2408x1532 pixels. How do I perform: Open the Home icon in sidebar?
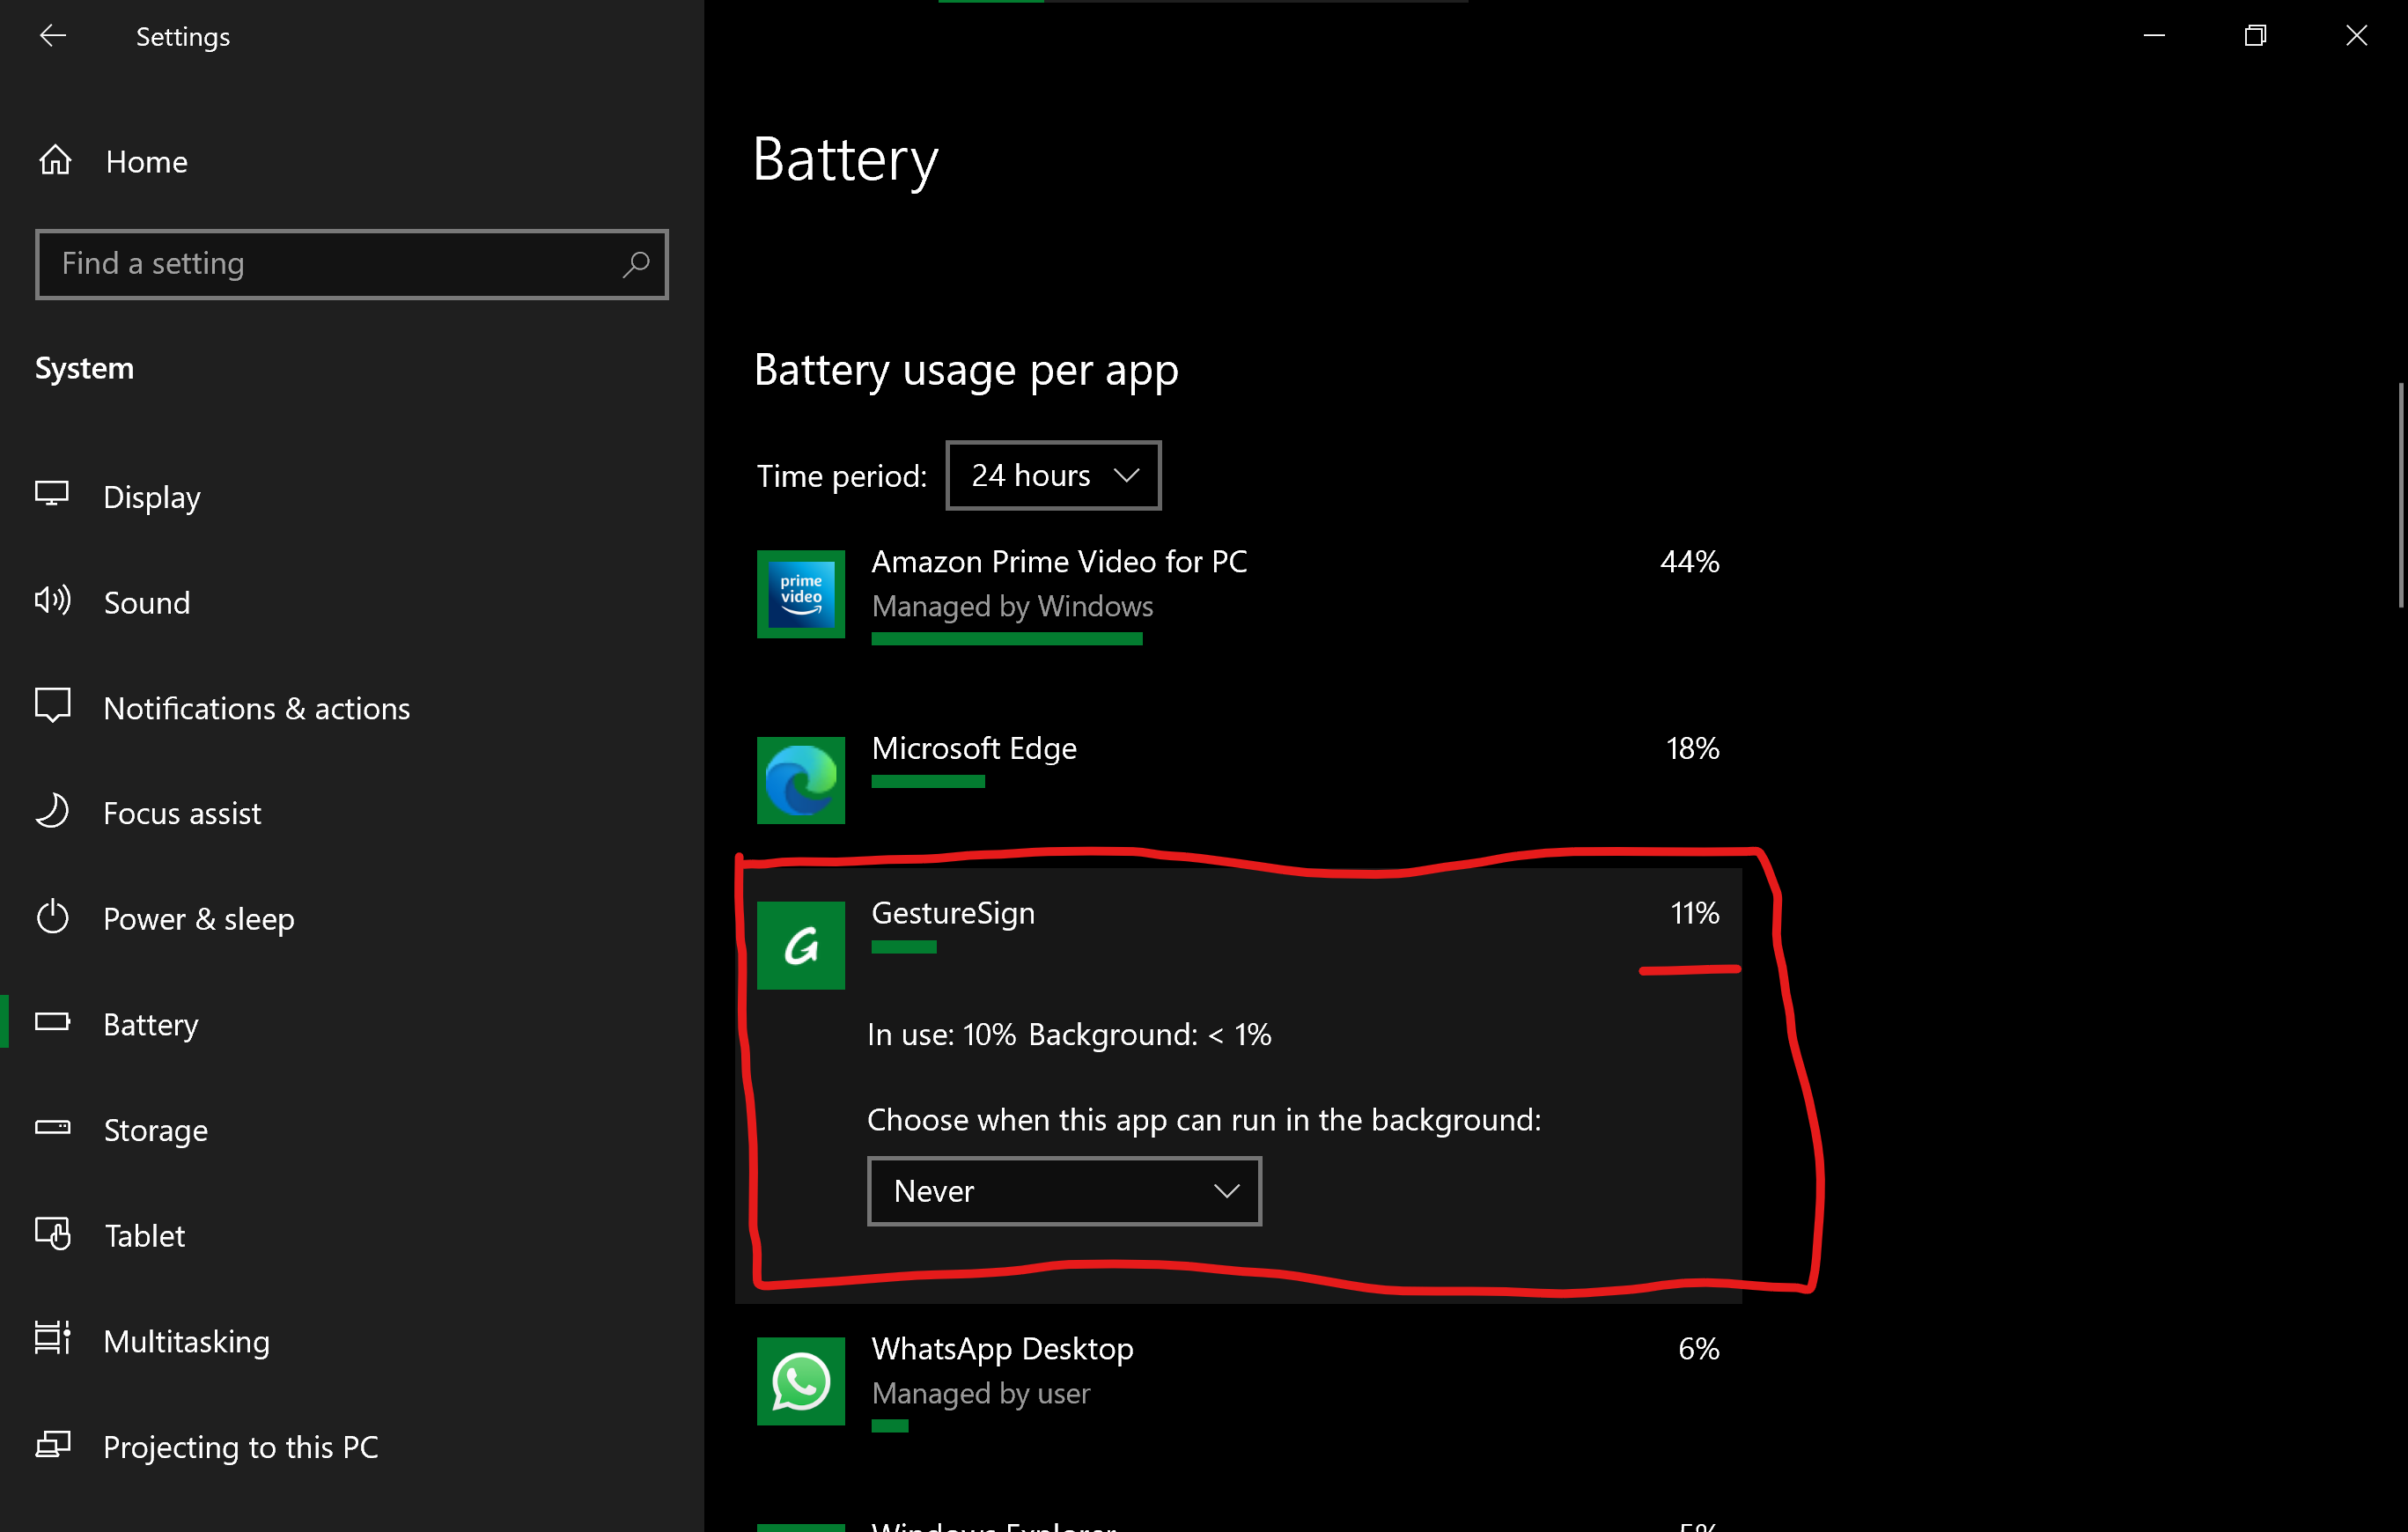point(55,160)
